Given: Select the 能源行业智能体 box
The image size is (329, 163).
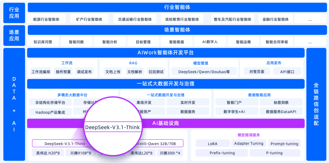Looking at the screenshot, I should tap(46, 19).
